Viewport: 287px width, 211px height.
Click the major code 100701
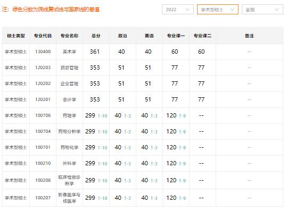coord(43,147)
